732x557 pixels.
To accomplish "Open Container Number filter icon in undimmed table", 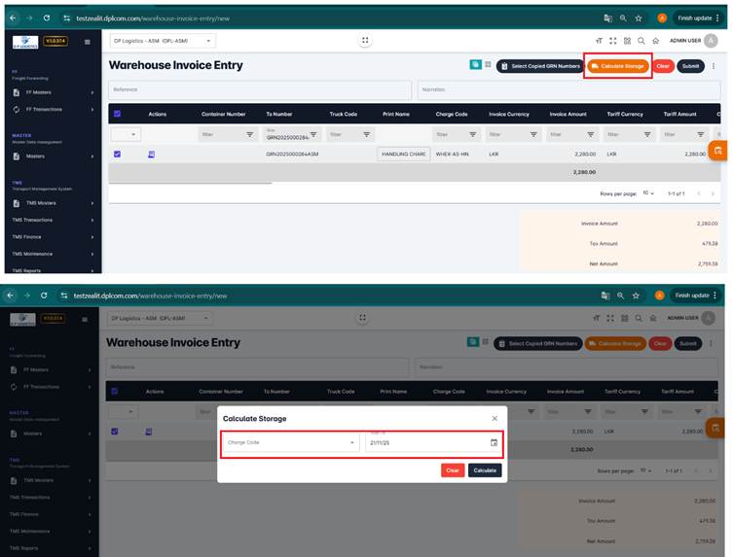I will (250, 135).
